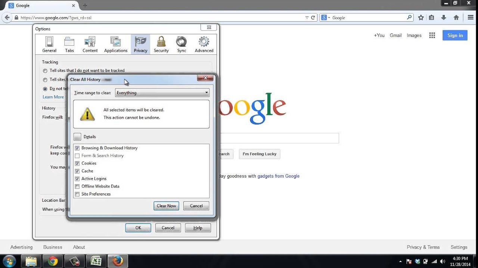The width and height of the screenshot is (478, 268).
Task: Click Cancel in the Options window
Action: 168,228
